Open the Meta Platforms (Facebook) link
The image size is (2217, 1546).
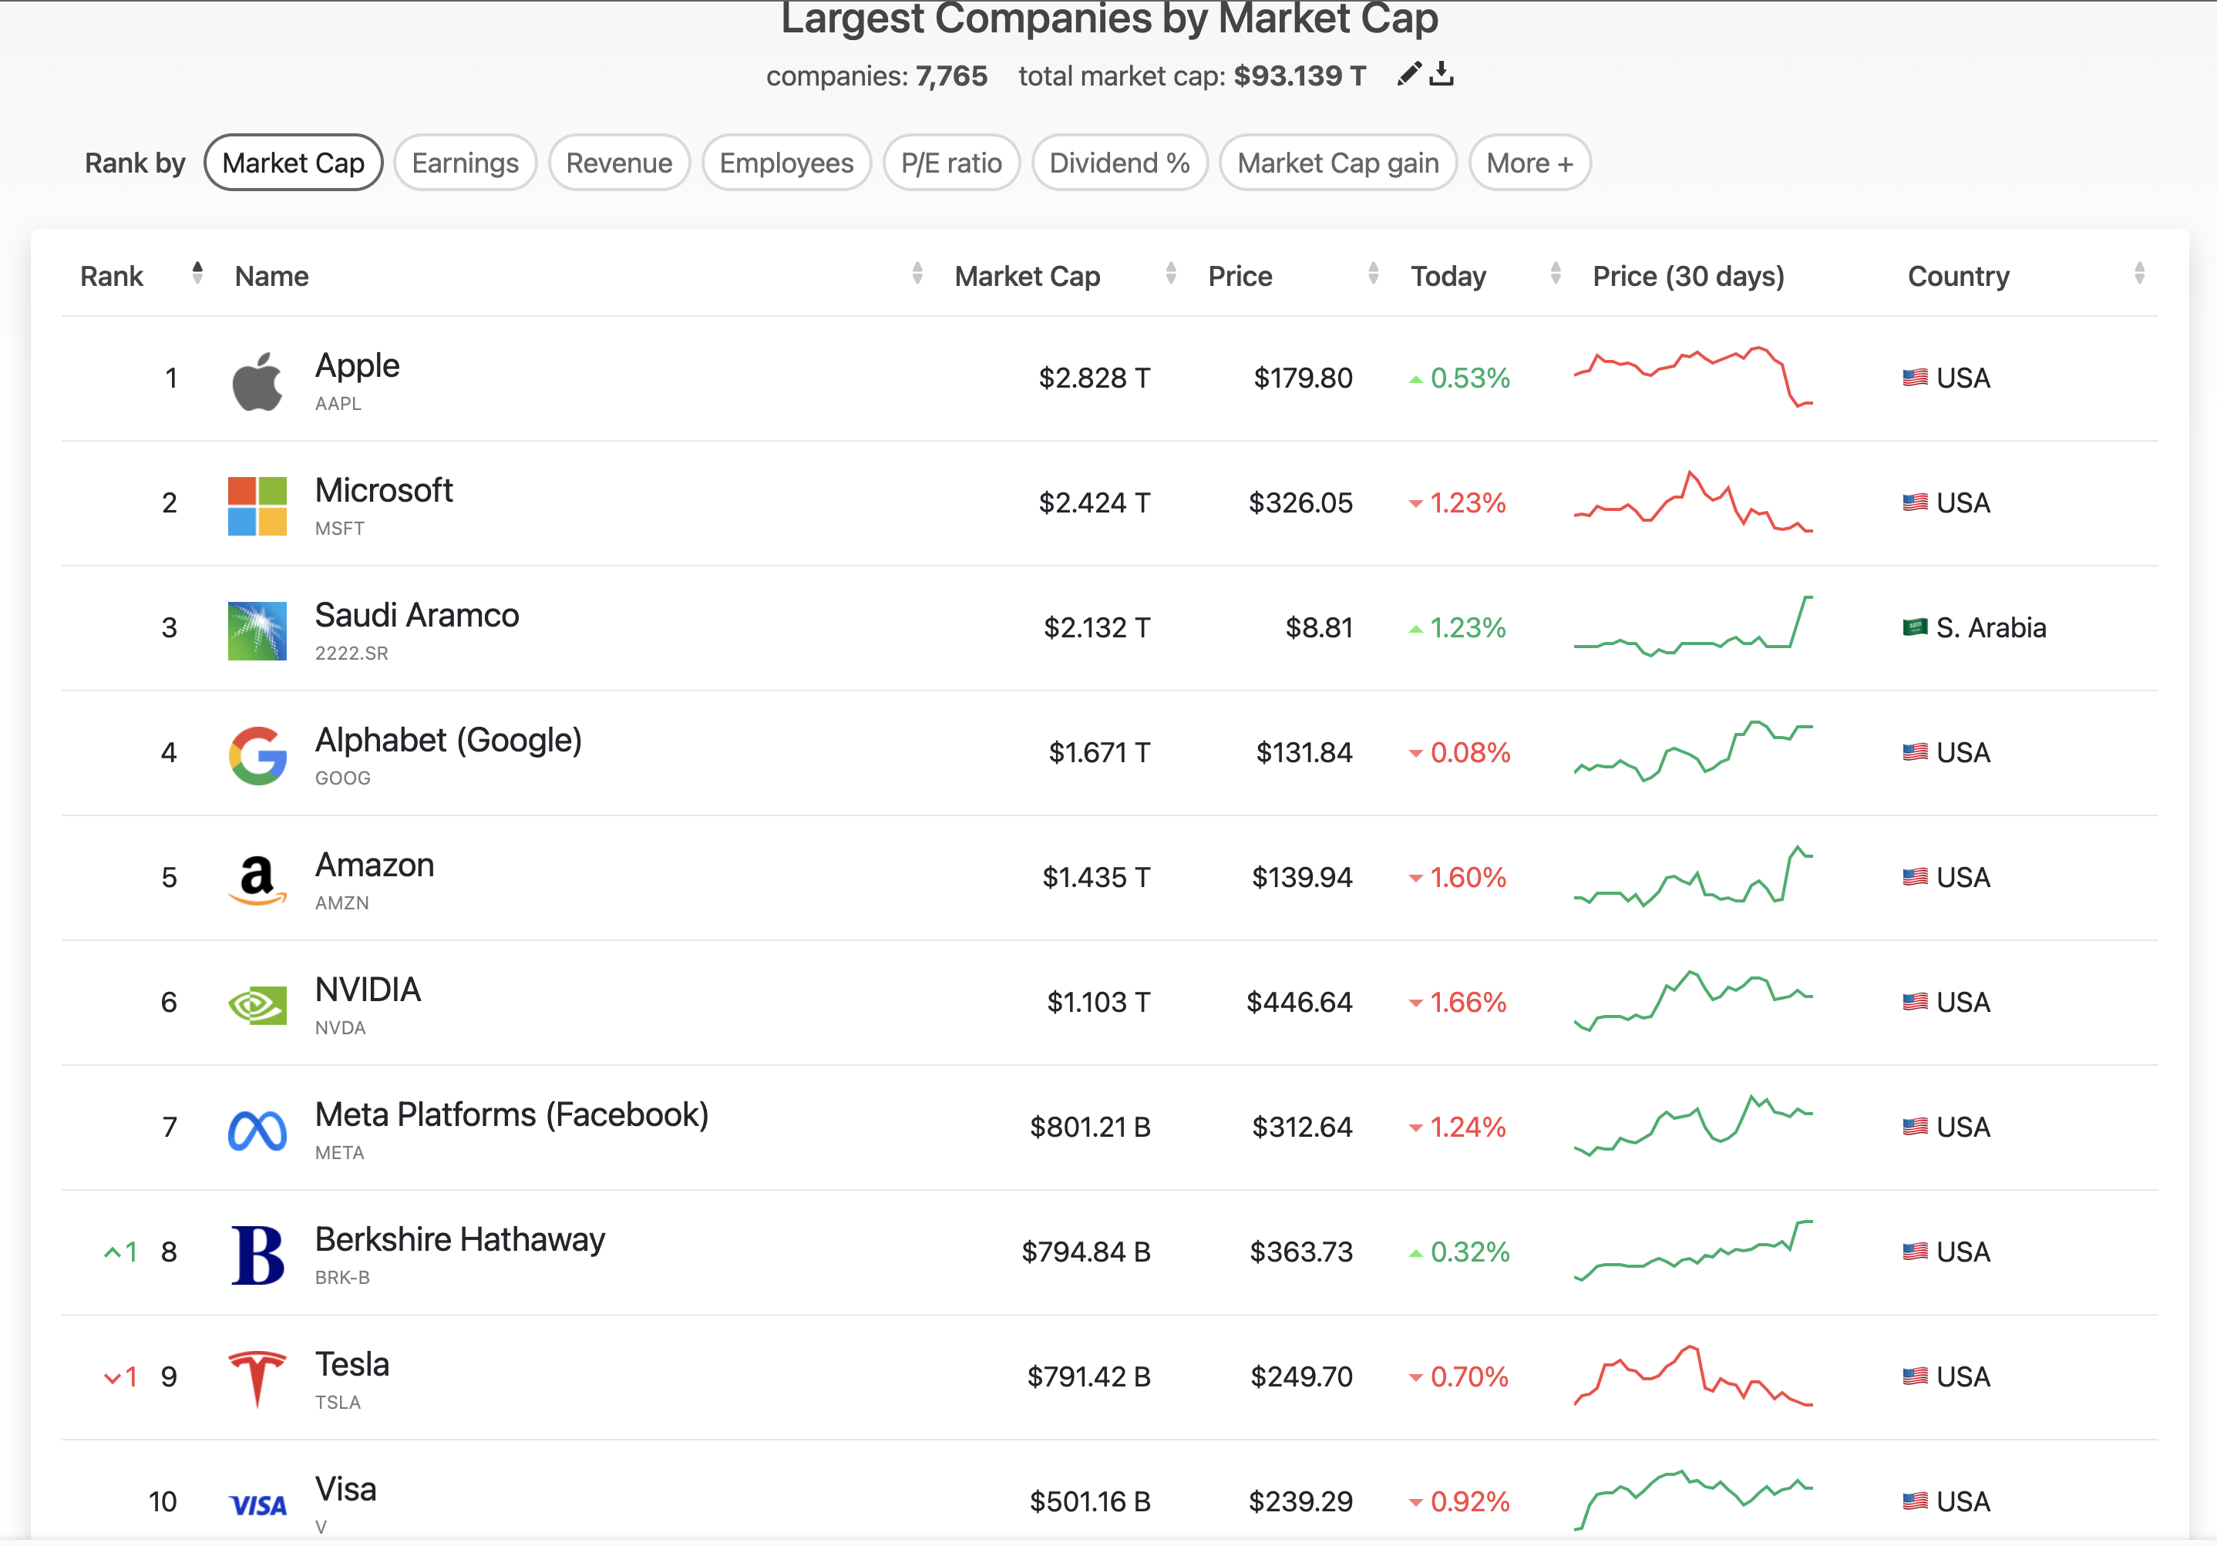pos(512,1115)
